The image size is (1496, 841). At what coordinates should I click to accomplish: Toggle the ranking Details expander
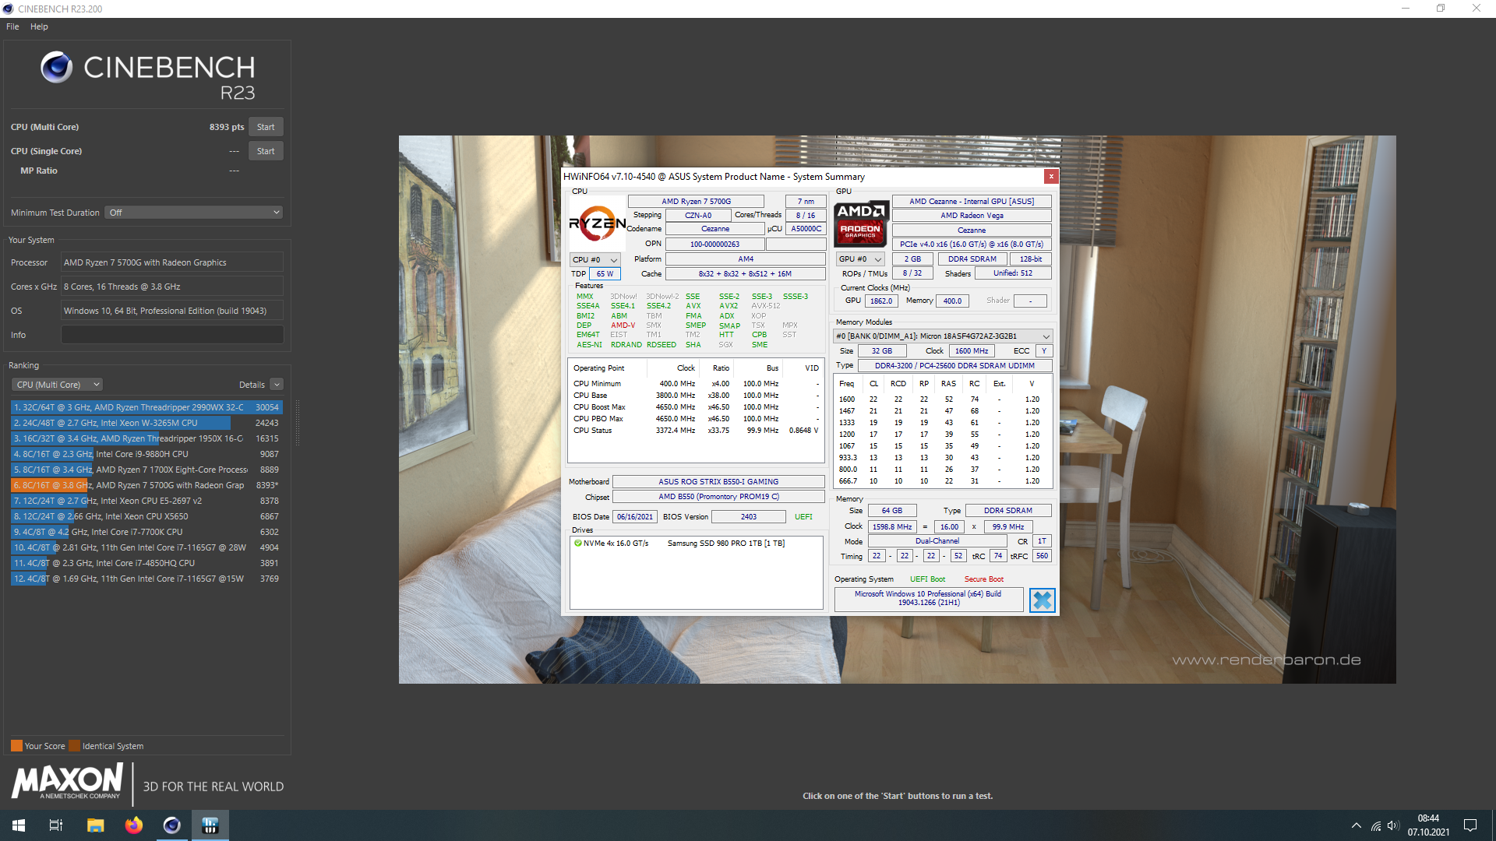click(x=277, y=385)
